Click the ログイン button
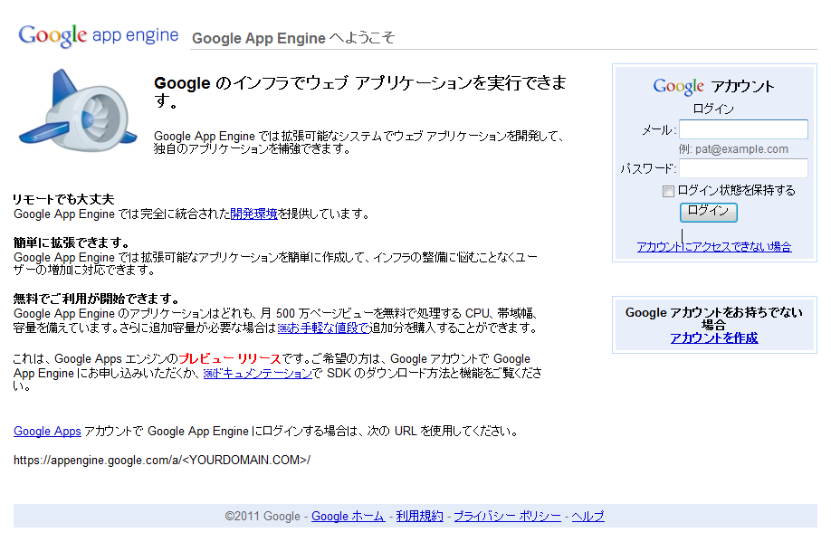The image size is (831, 542). (x=708, y=212)
